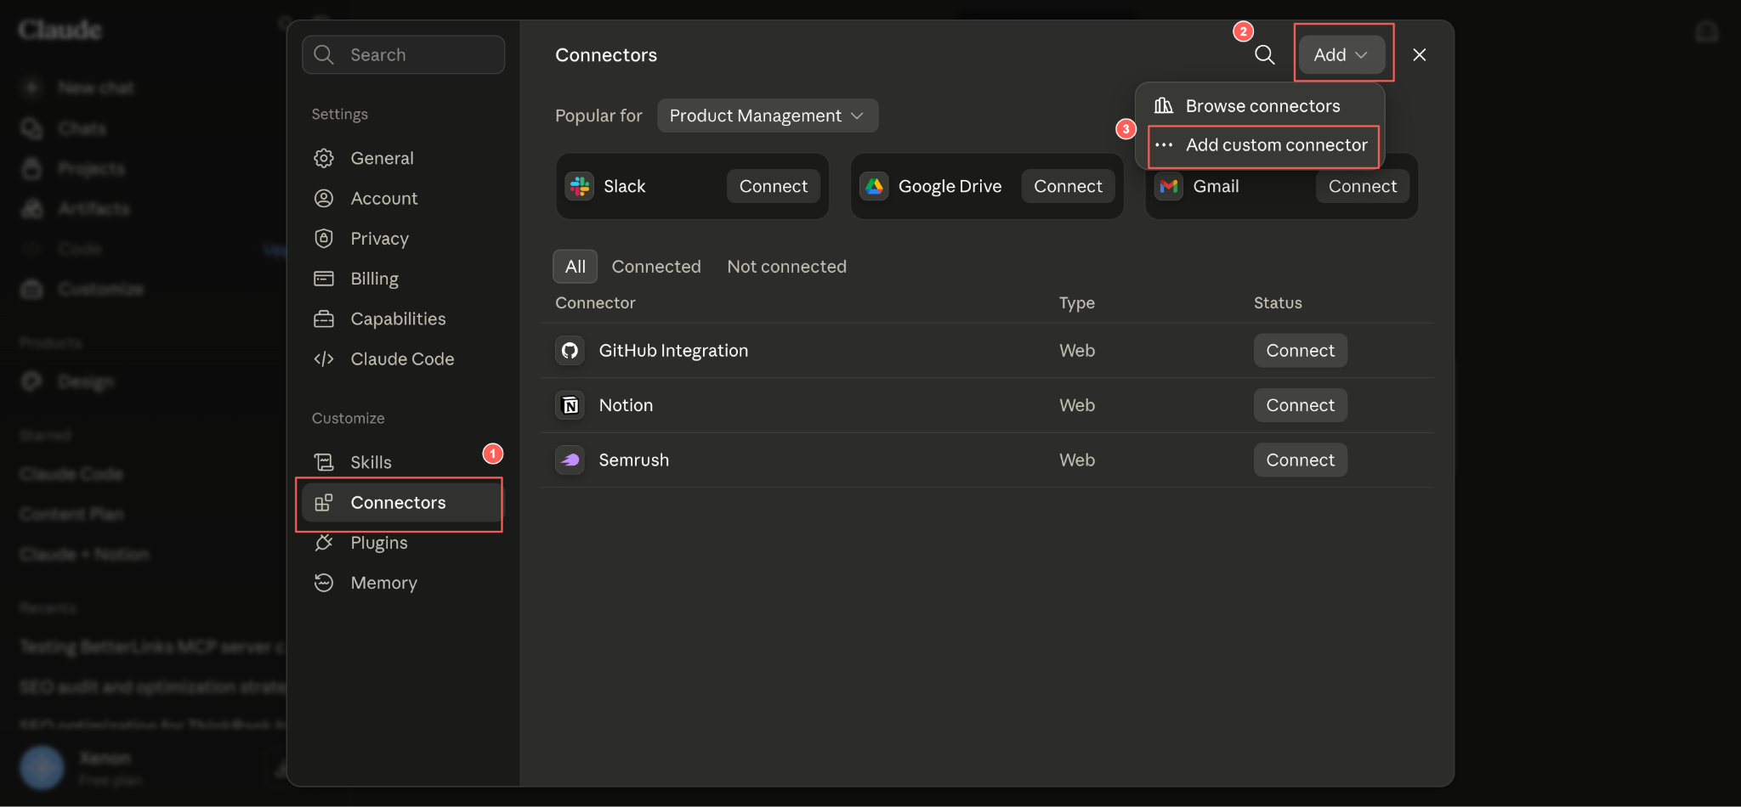
Task: Click the search magnifier icon in Connectors header
Action: 1264,54
